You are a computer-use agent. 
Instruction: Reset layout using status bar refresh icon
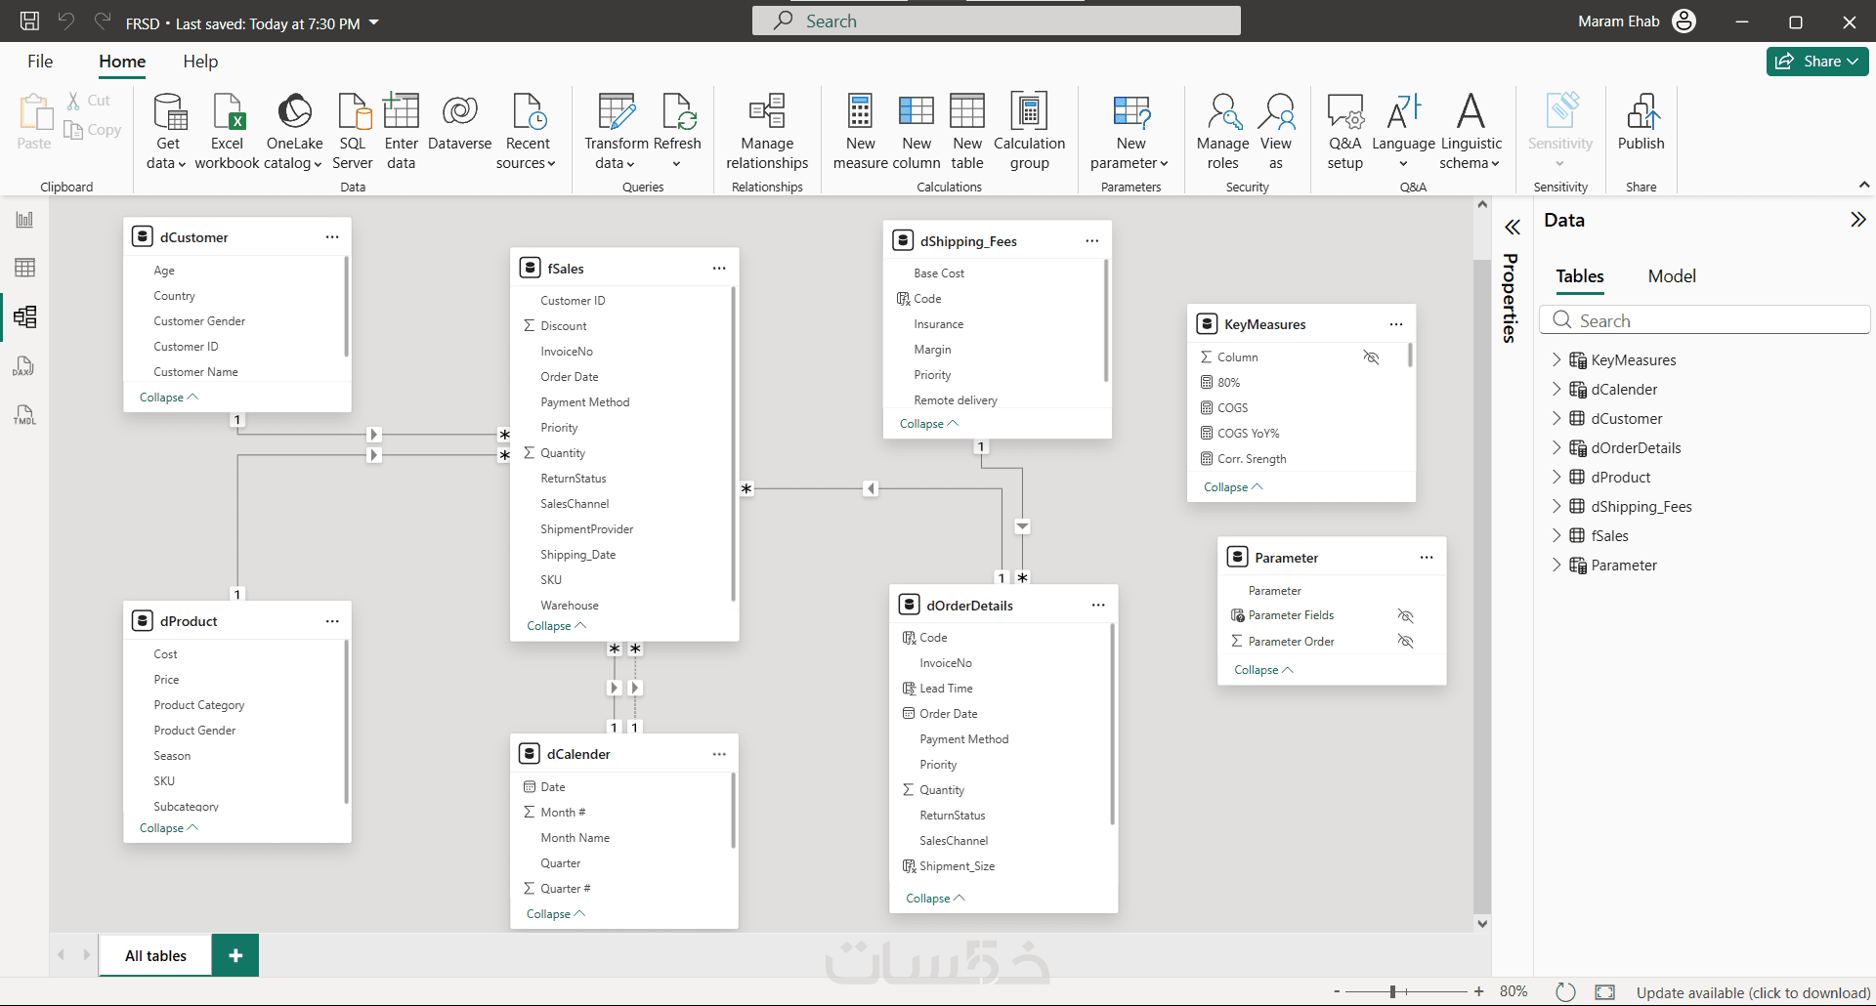pos(1565,992)
